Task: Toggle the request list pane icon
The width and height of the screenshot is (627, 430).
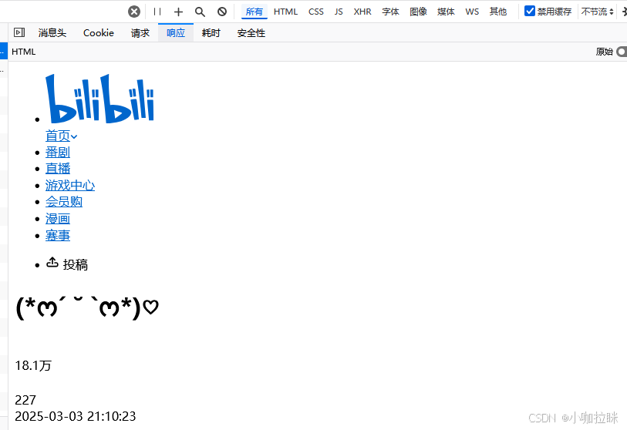Action: click(x=19, y=32)
